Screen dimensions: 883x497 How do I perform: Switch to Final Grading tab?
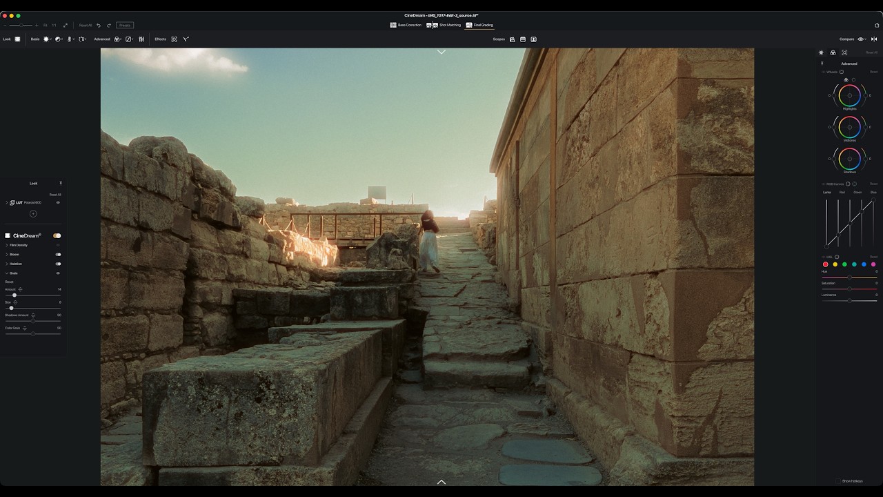(x=479, y=25)
